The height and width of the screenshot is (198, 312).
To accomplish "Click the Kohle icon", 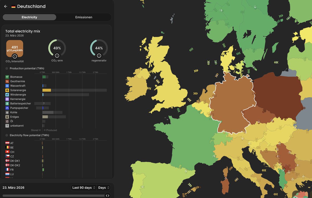I will 7,112.
